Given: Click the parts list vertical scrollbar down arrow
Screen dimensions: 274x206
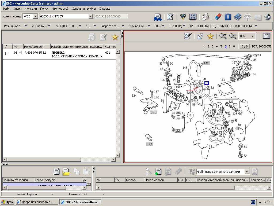Looking at the screenshot, I should (x=118, y=155).
